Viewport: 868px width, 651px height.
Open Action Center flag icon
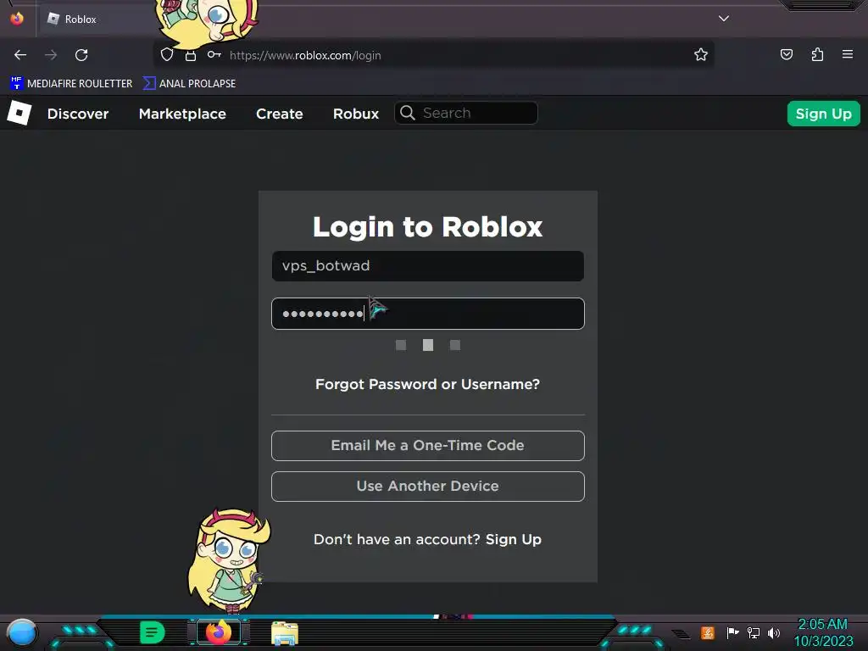(x=732, y=632)
